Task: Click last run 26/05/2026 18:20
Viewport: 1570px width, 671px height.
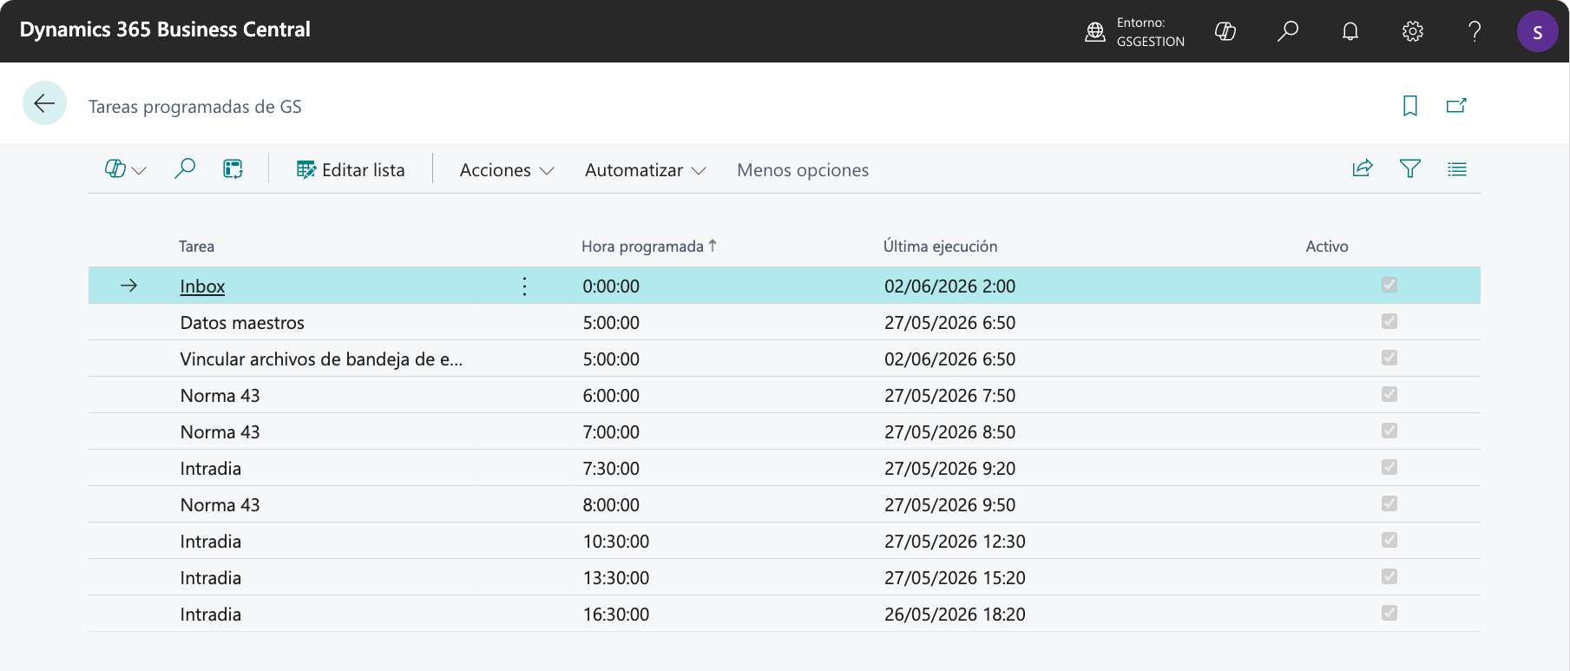Action: tap(955, 615)
